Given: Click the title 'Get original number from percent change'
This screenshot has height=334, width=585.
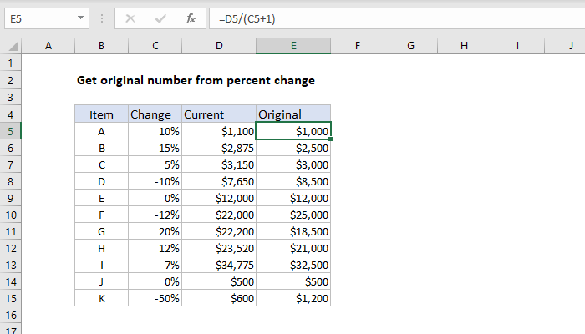Looking at the screenshot, I should click(x=196, y=80).
